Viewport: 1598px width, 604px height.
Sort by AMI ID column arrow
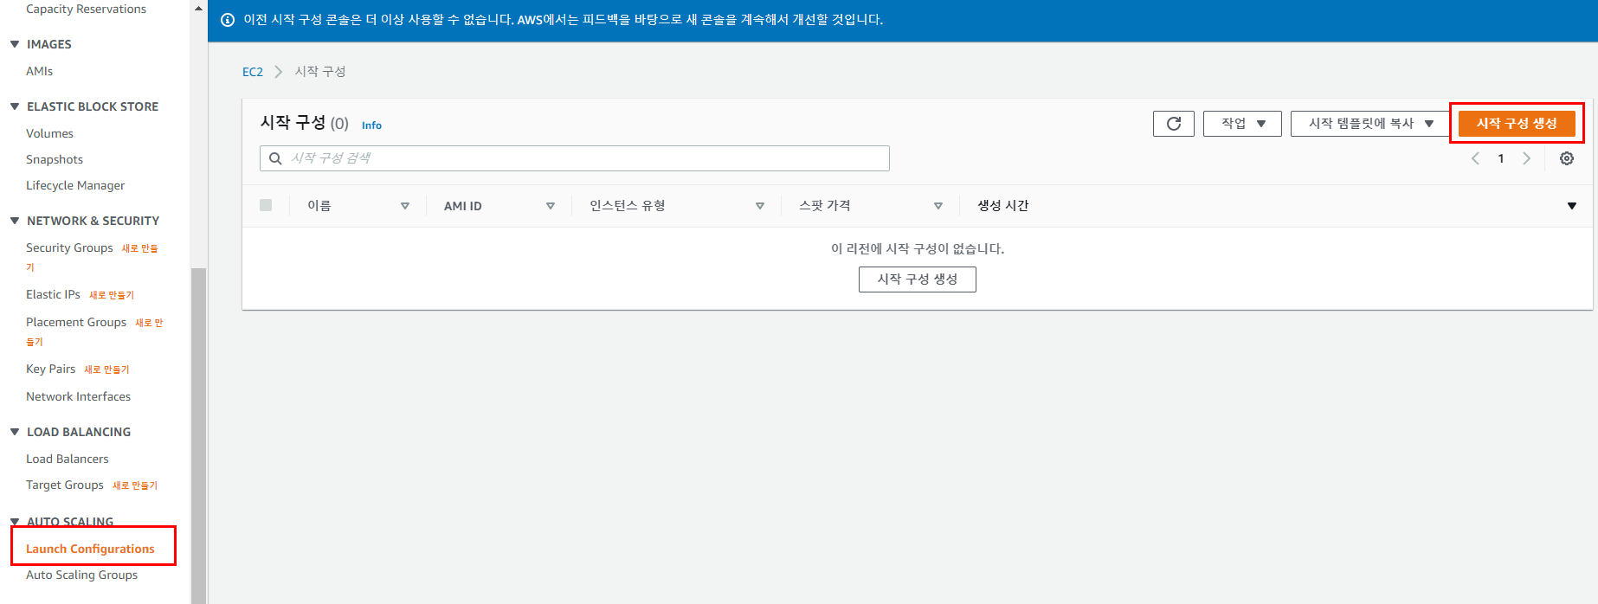551,206
